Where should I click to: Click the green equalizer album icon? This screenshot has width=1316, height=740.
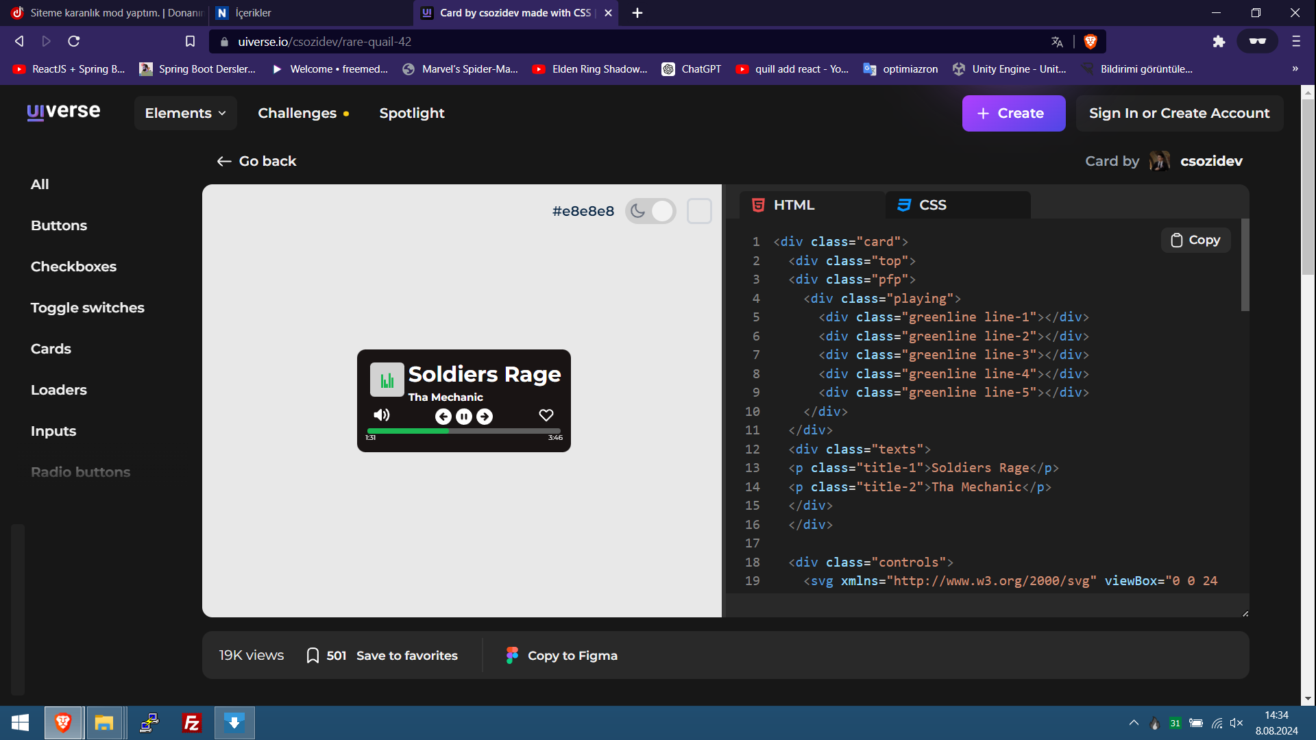pyautogui.click(x=387, y=380)
